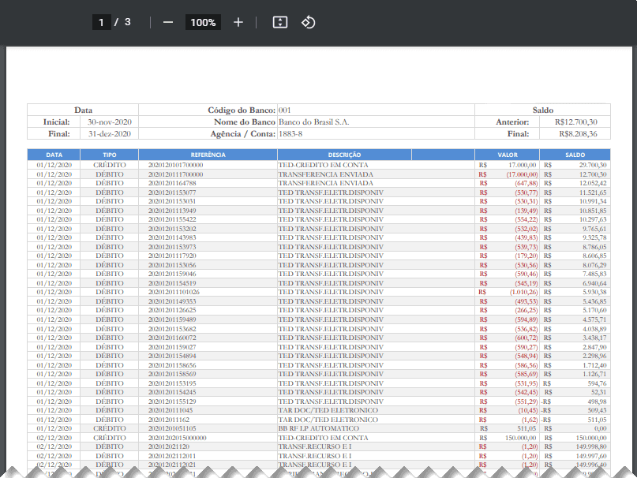The width and height of the screenshot is (637, 478).
Task: Select the current page number field
Action: pos(102,22)
